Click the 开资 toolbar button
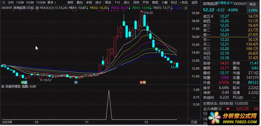Screen dimensions: 261x126 [146, 3]
